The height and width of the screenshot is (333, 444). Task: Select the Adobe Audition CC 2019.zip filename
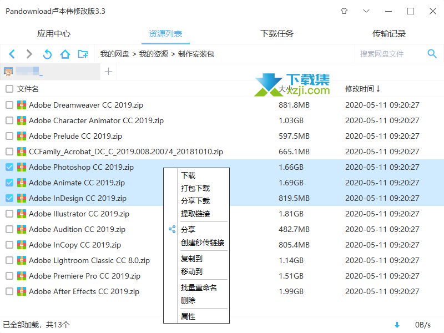pyautogui.click(x=77, y=229)
